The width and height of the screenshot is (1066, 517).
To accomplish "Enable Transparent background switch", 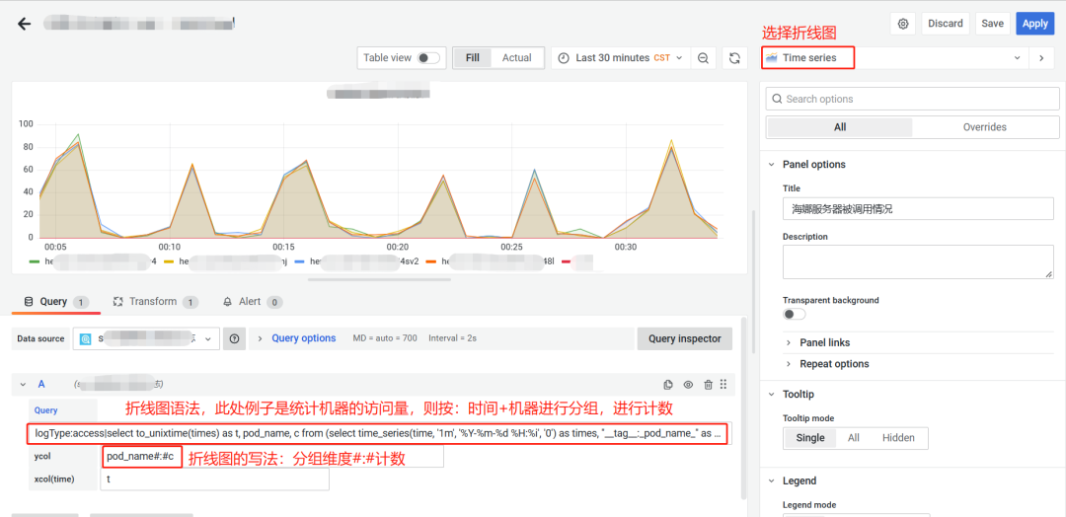I will 794,315.
